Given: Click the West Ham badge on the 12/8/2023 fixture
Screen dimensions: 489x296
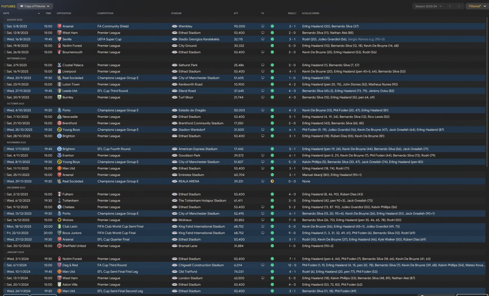Looking at the screenshot, I should coord(59,33).
